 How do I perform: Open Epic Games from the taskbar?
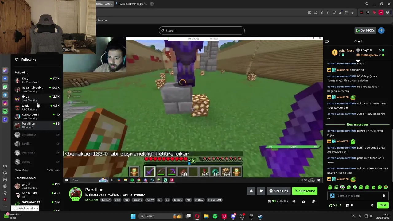pyautogui.click(x=251, y=216)
